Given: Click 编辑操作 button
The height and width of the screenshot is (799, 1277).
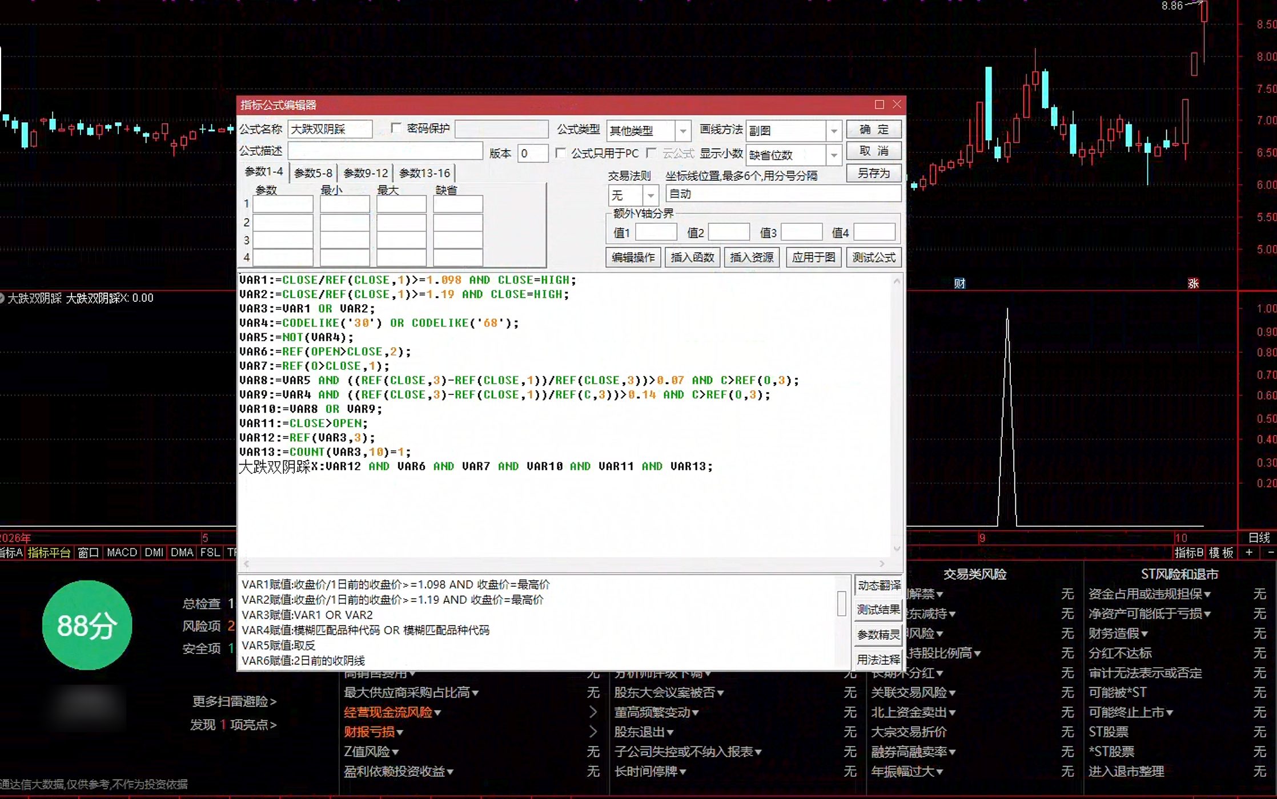Looking at the screenshot, I should click(633, 257).
